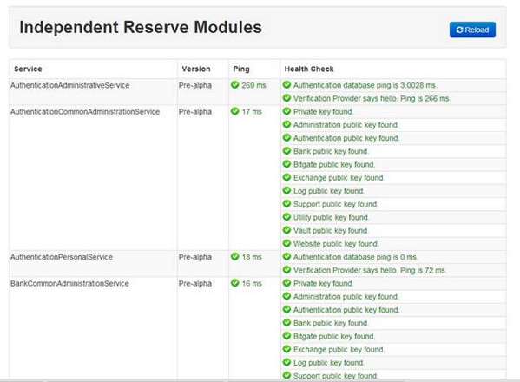The width and height of the screenshot is (520, 382).
Task: Click 'Website public key found' text
Action: 336,244
